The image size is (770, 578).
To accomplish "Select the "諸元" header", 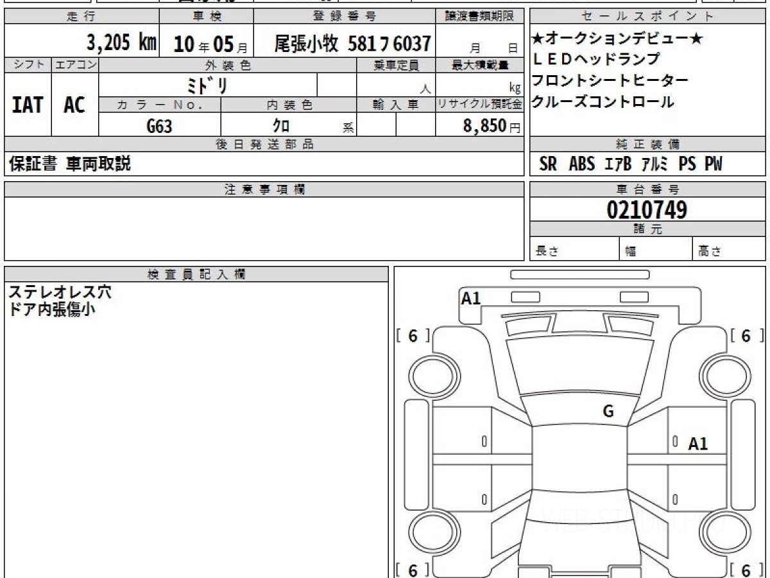I will pyautogui.click(x=647, y=229).
